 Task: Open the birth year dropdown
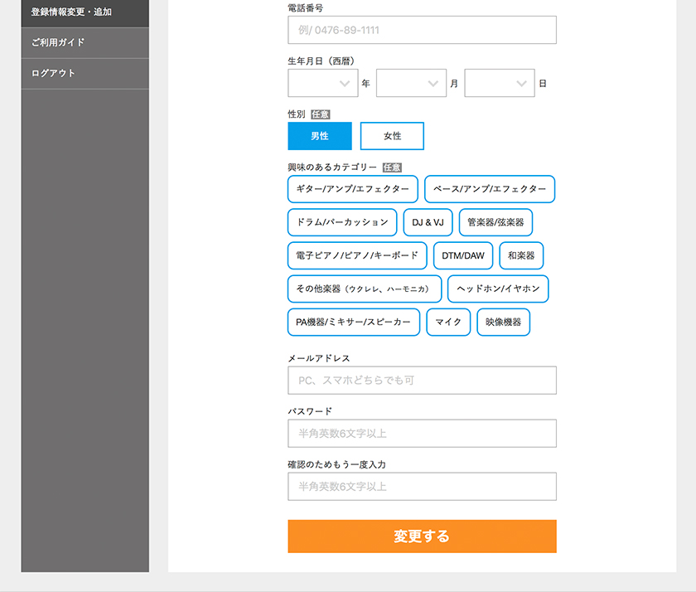point(322,84)
